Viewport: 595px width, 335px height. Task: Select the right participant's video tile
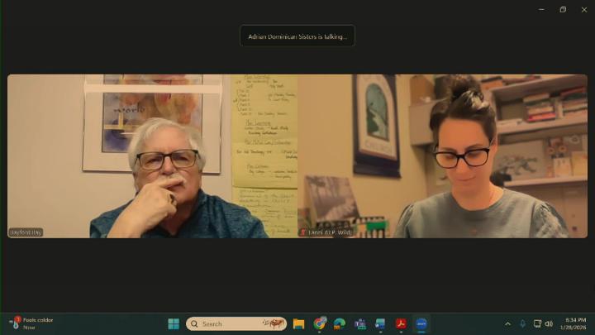[442, 156]
